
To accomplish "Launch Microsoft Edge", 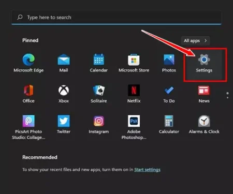I will [28, 63].
